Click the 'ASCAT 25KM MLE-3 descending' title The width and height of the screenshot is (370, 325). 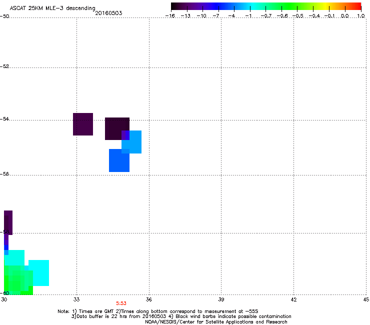tap(52, 8)
